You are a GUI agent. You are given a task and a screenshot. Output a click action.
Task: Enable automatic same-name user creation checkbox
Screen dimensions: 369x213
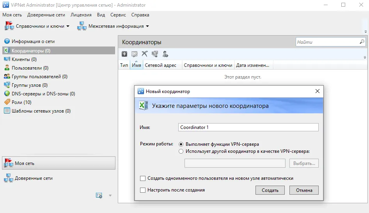(143, 178)
